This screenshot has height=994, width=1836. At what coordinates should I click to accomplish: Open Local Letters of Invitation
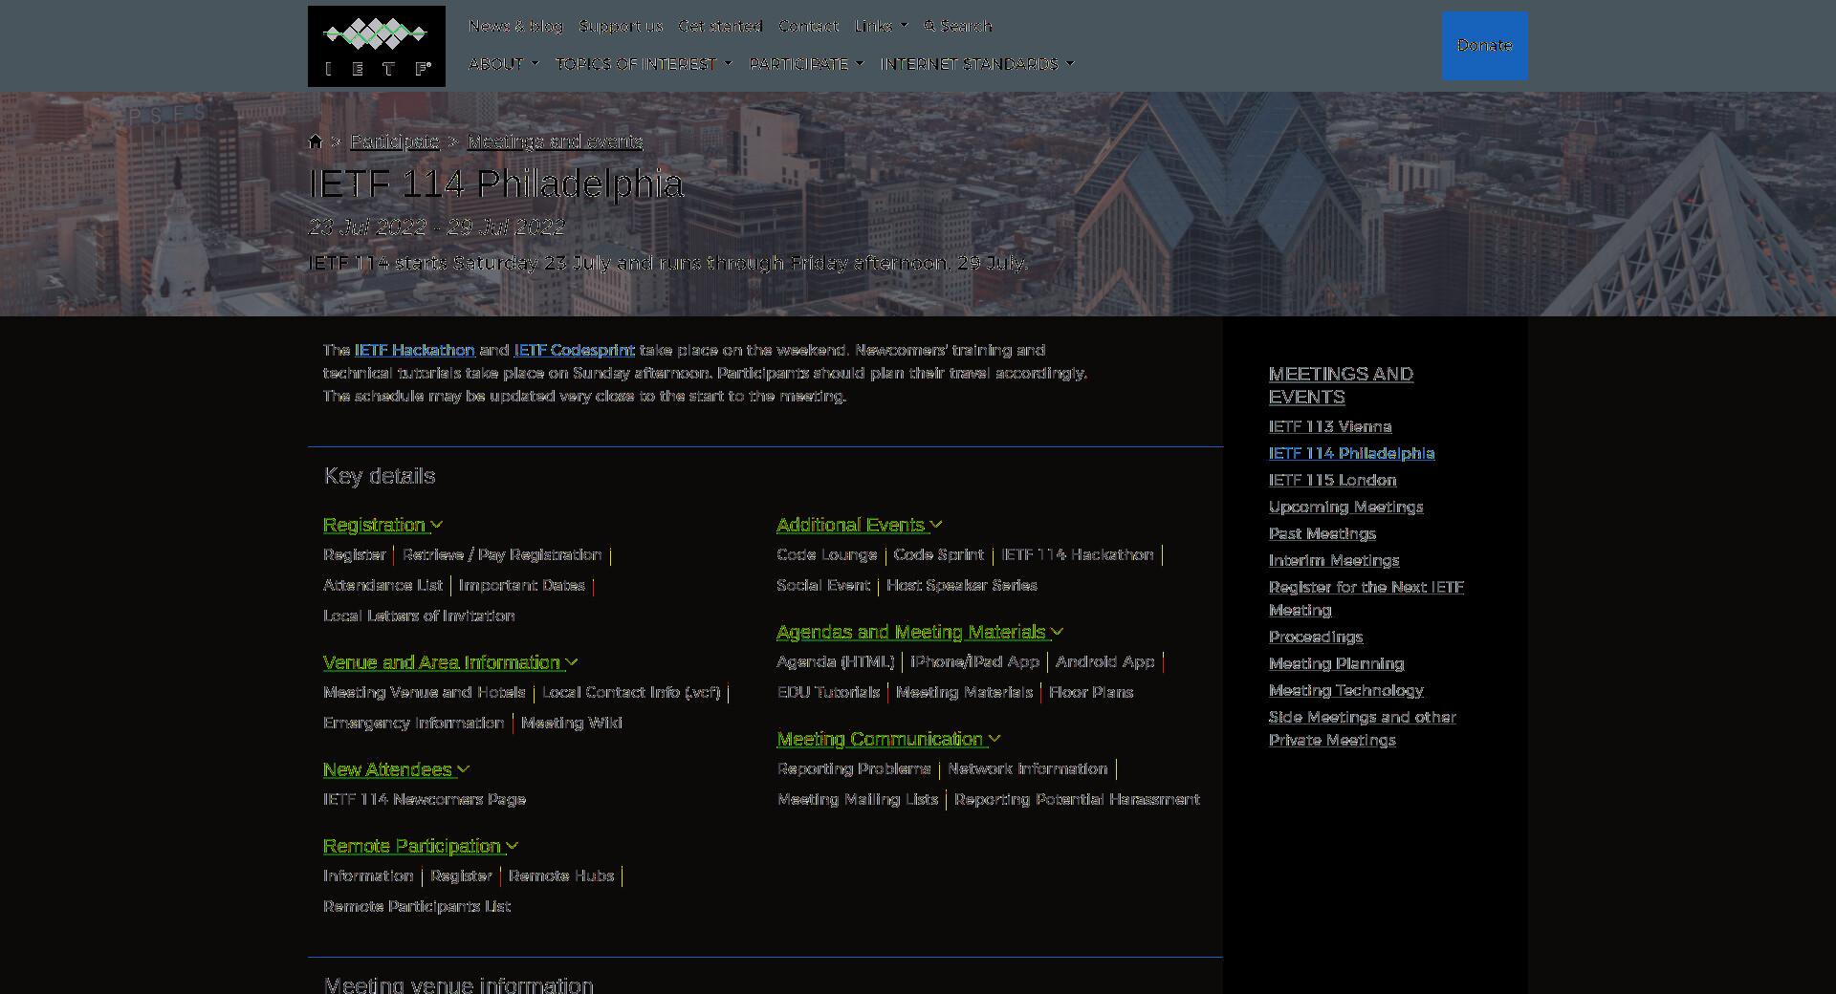419,616
